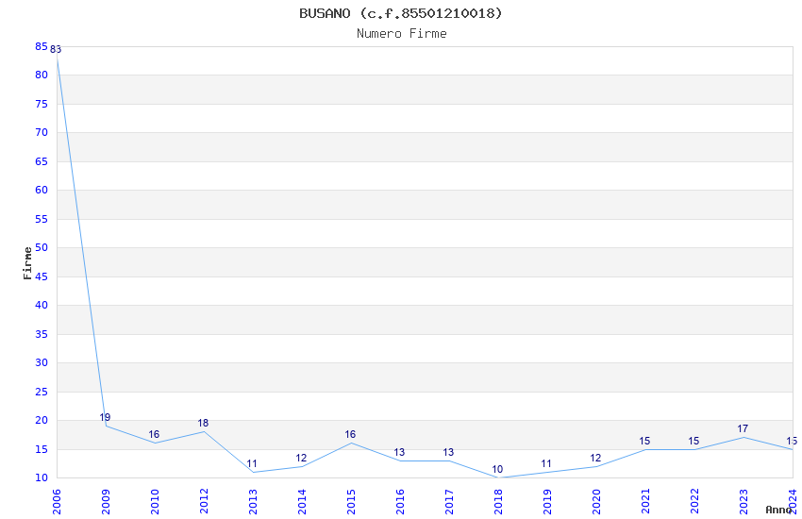The image size is (802, 519).
Task: Click the y-axis tick value 85
Action: pos(42,46)
